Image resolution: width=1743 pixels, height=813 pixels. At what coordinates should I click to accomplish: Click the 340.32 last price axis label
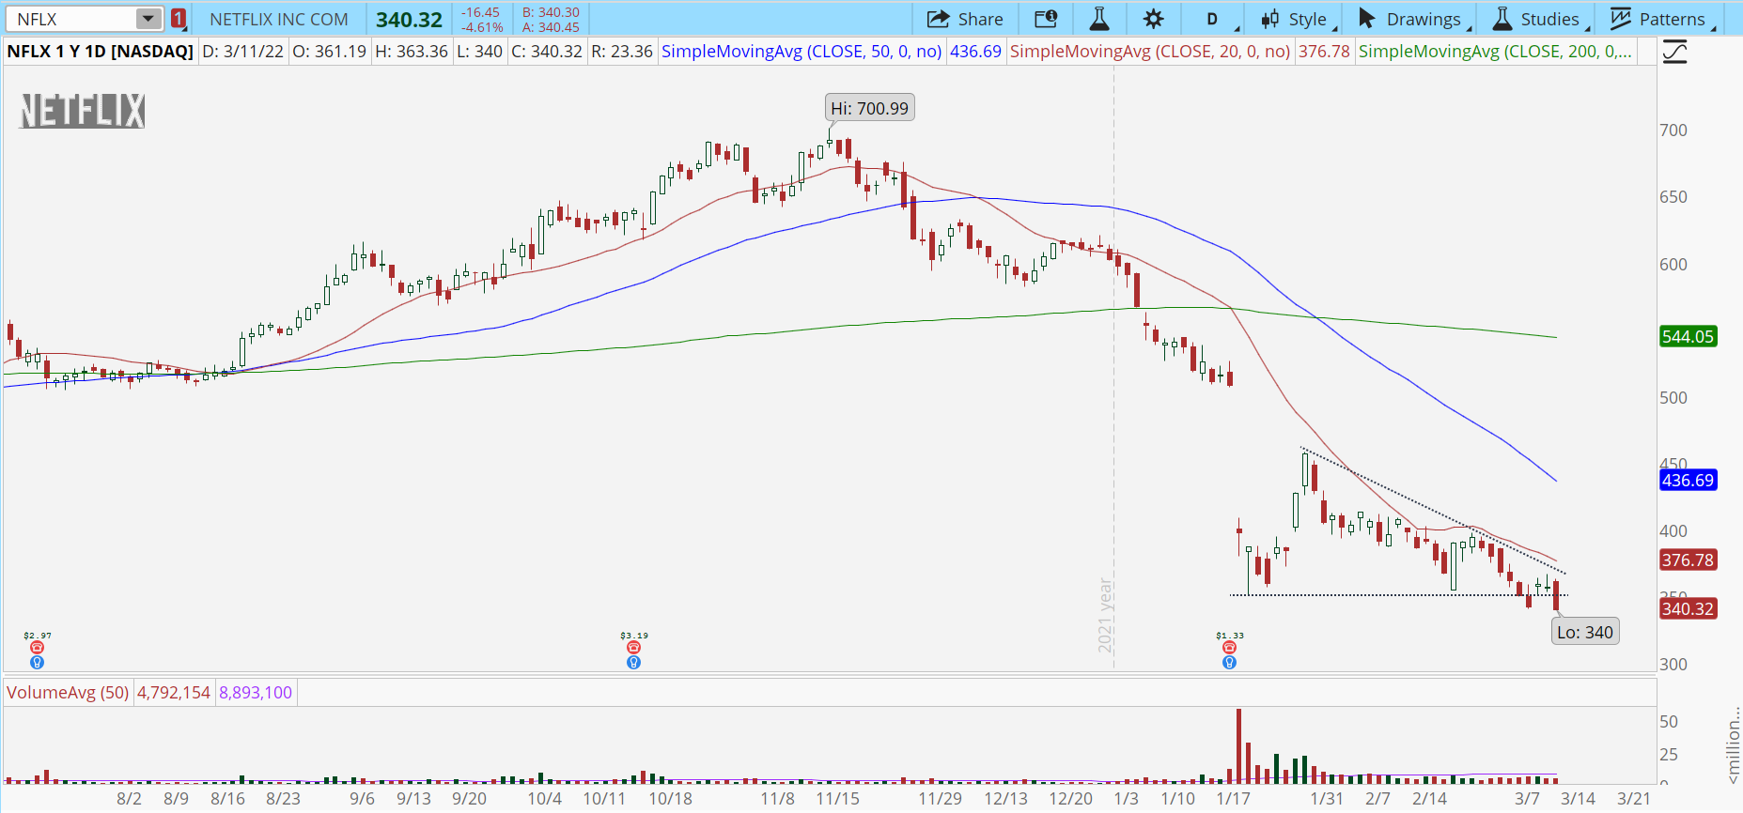point(1688,608)
